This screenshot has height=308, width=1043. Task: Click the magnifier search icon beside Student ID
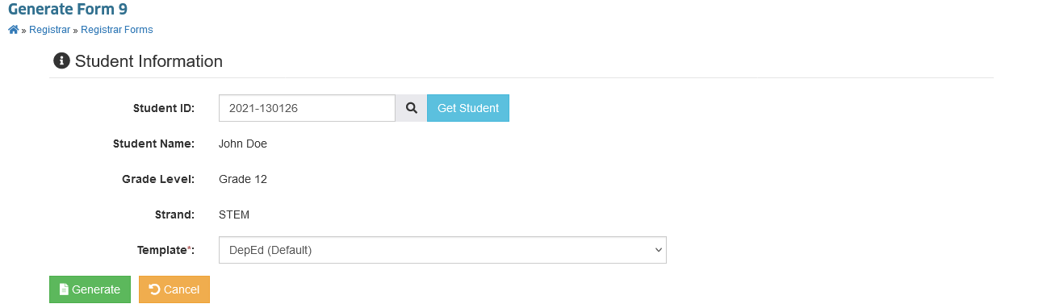411,108
